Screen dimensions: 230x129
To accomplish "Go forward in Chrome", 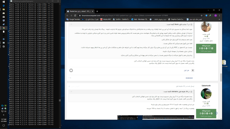I will 71,15.
